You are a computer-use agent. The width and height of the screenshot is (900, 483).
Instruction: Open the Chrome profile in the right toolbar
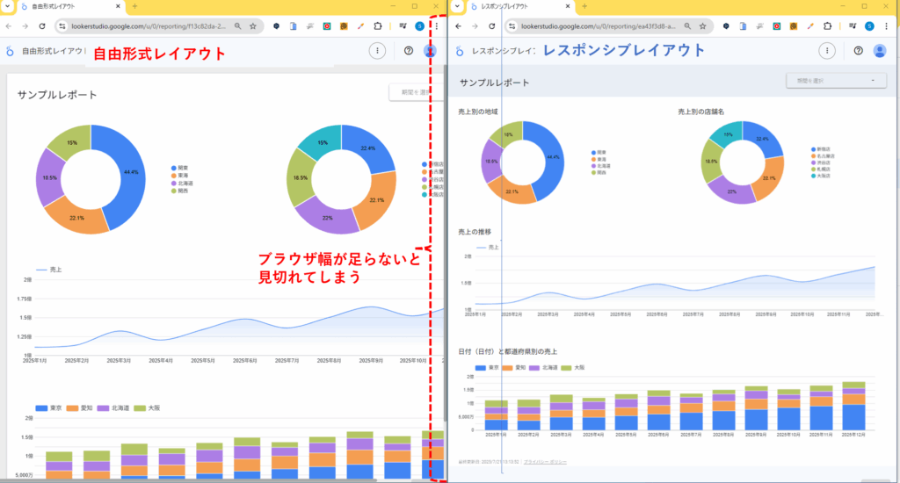pyautogui.click(x=869, y=26)
